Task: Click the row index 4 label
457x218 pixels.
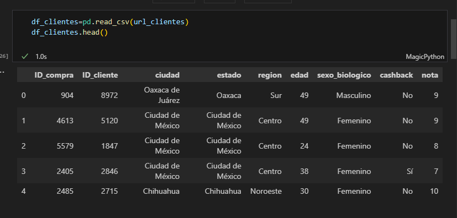Action: coord(23,191)
